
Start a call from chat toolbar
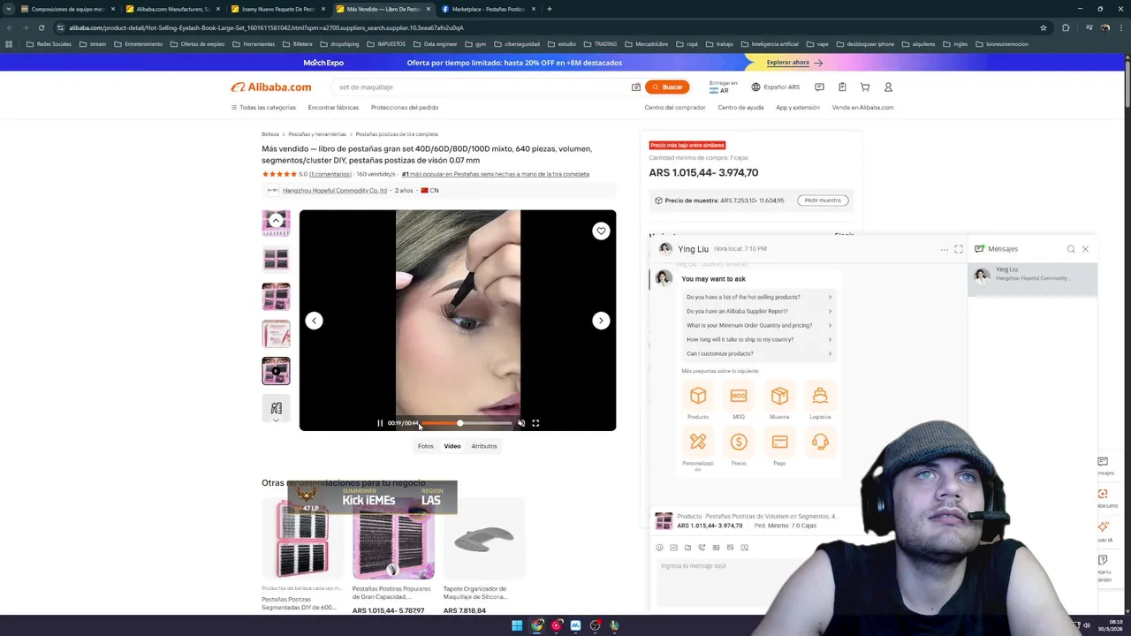tap(702, 548)
